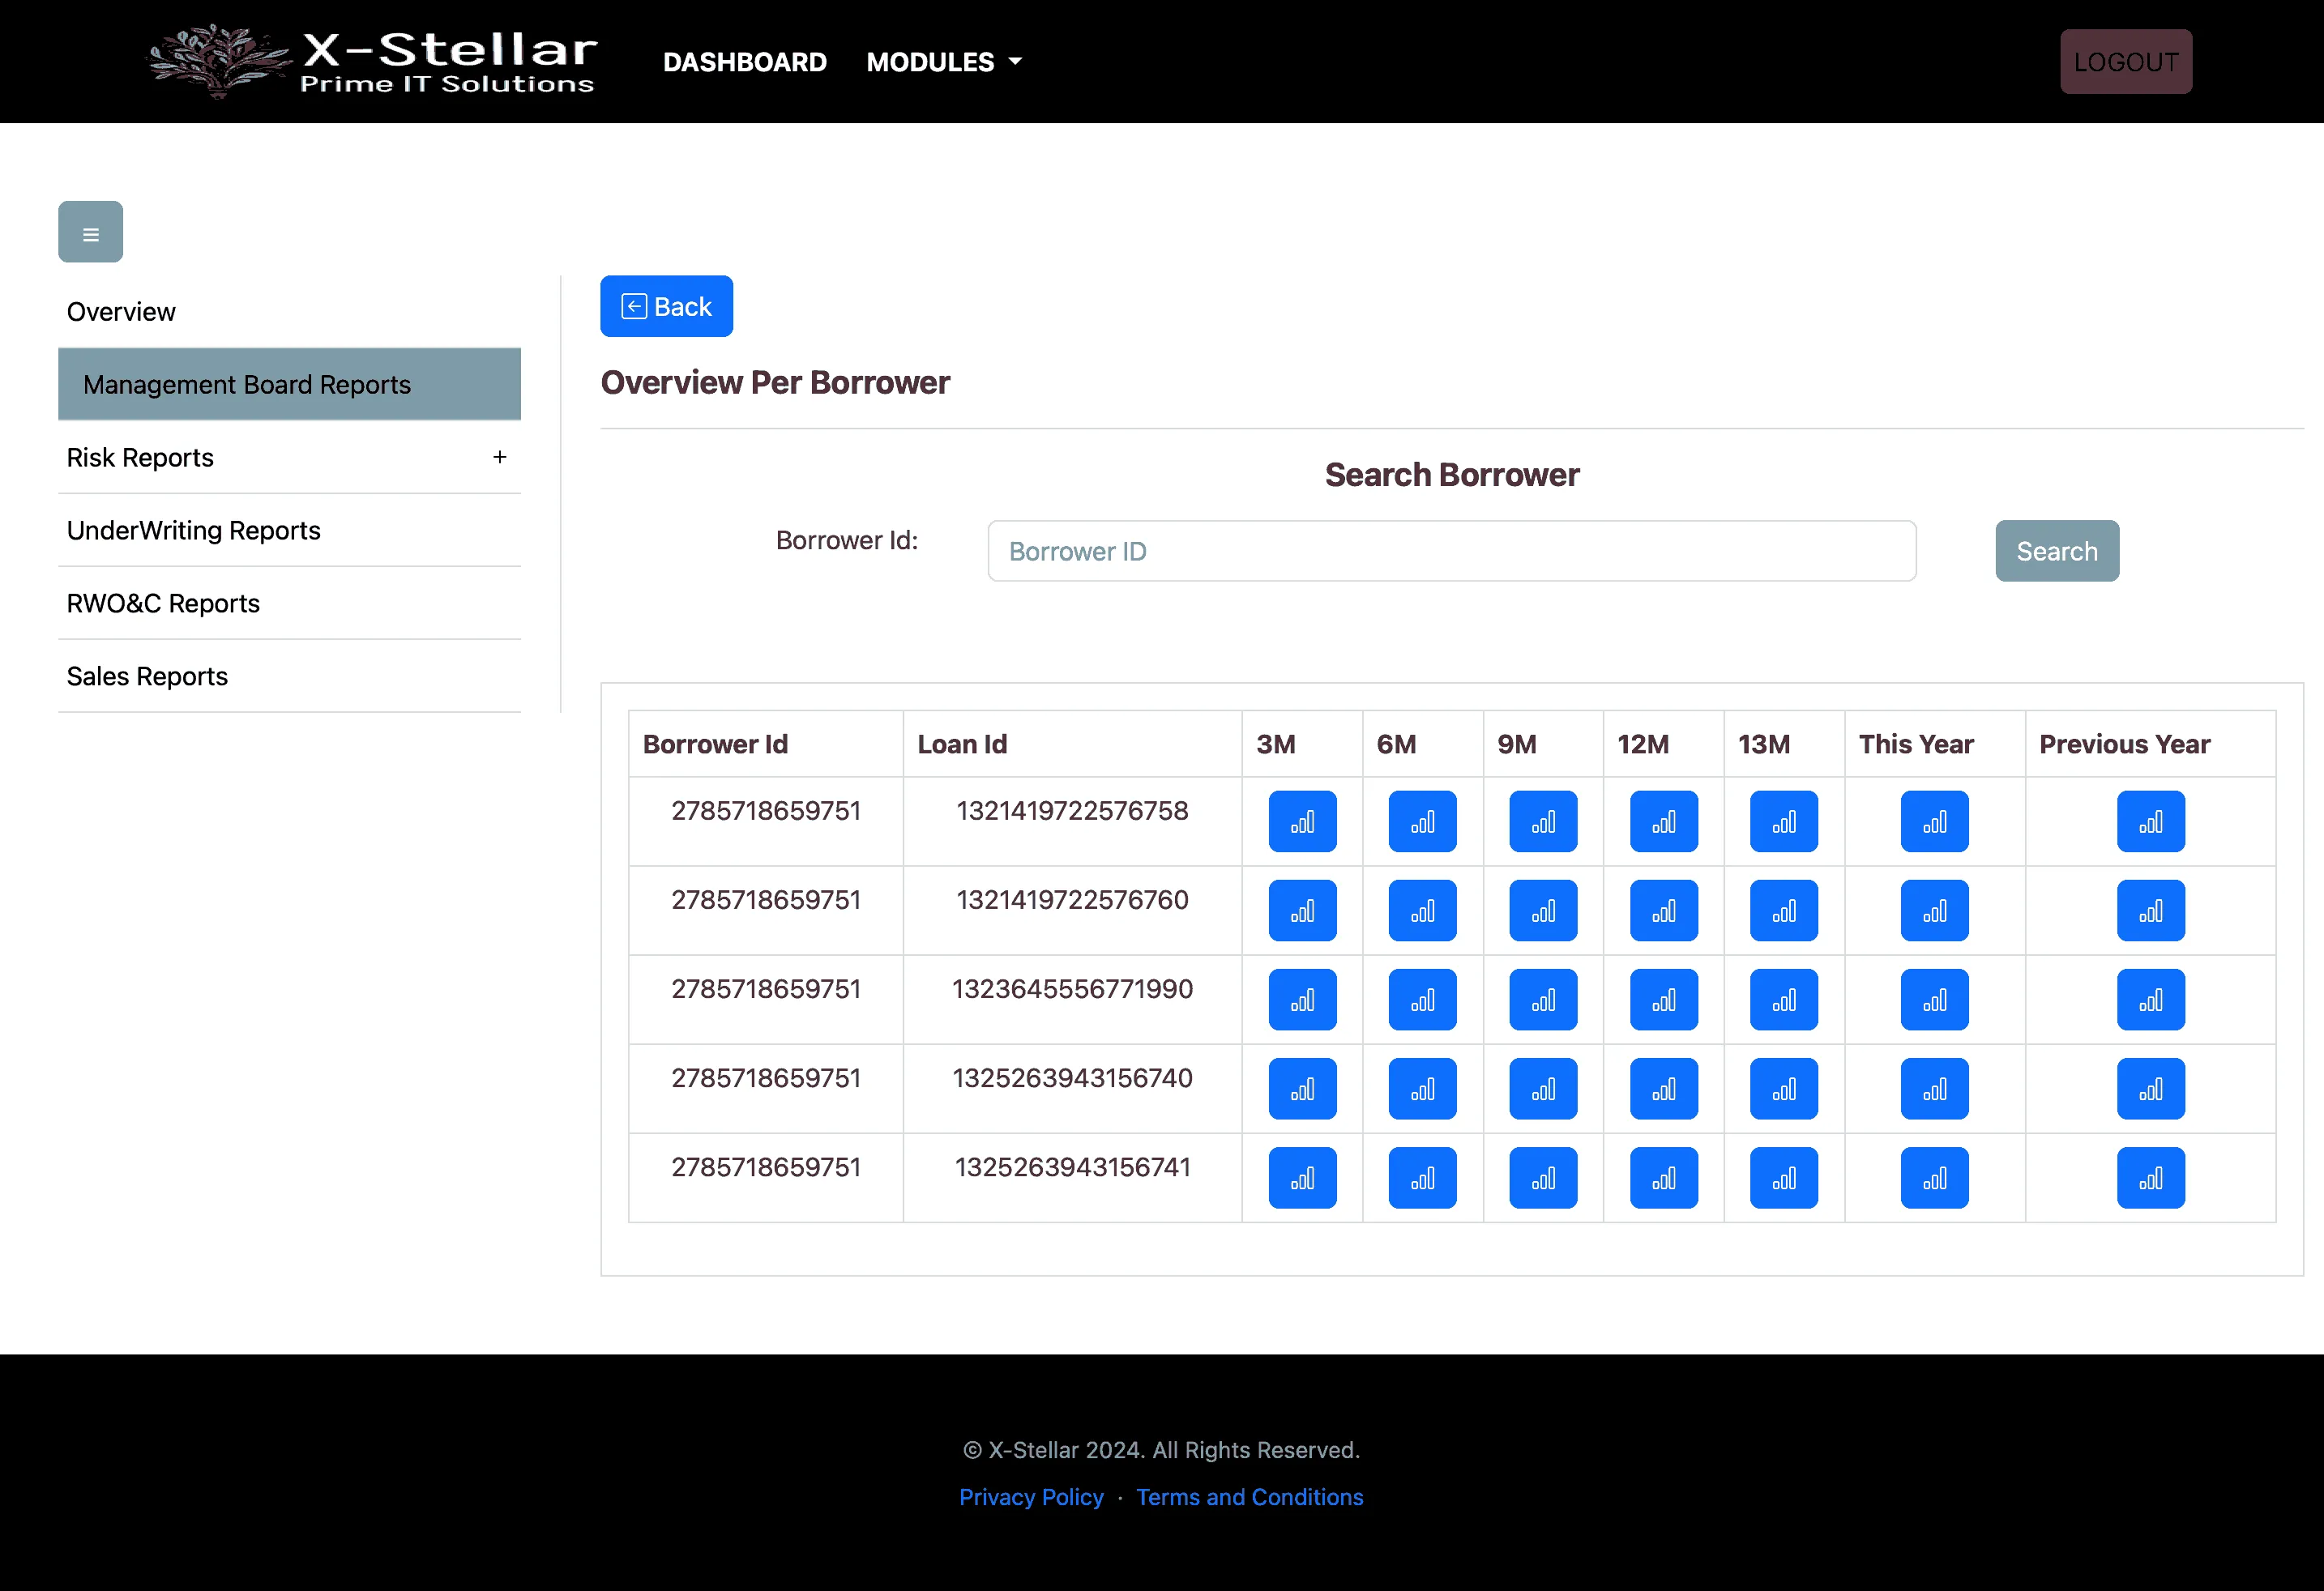Open 3M chart for loan 1325263943156740

click(1302, 1089)
